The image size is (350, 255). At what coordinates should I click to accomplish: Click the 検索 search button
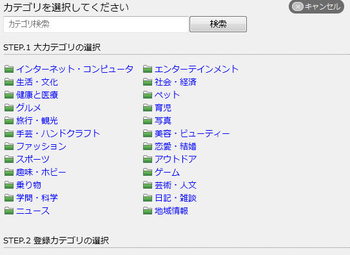point(218,24)
